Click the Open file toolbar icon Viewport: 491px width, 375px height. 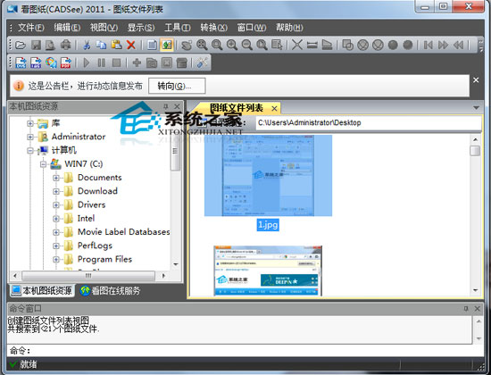click(21, 46)
